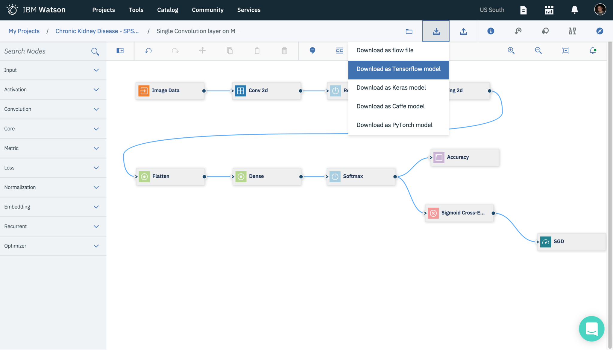613x350 pixels.
Task: Click the delete (trash) icon
Action: (x=284, y=51)
